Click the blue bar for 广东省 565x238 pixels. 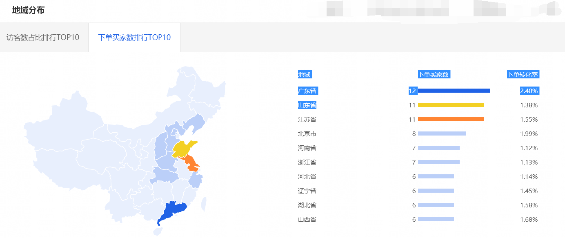(x=453, y=91)
